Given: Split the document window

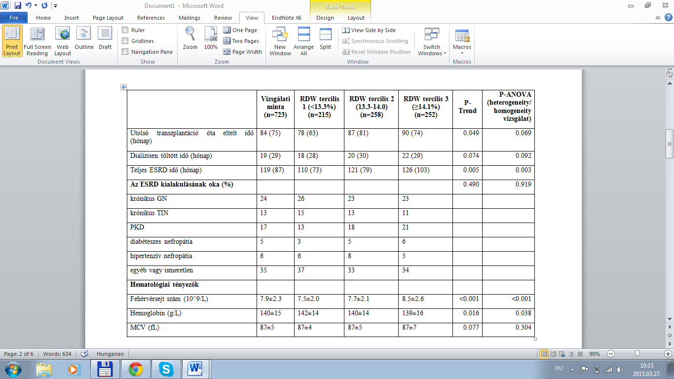Looking at the screenshot, I should 325,38.
